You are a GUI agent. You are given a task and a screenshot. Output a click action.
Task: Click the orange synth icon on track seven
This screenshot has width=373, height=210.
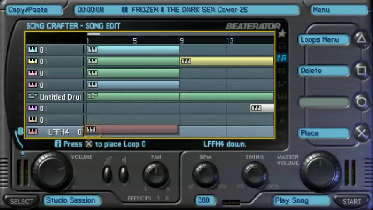click(x=33, y=120)
